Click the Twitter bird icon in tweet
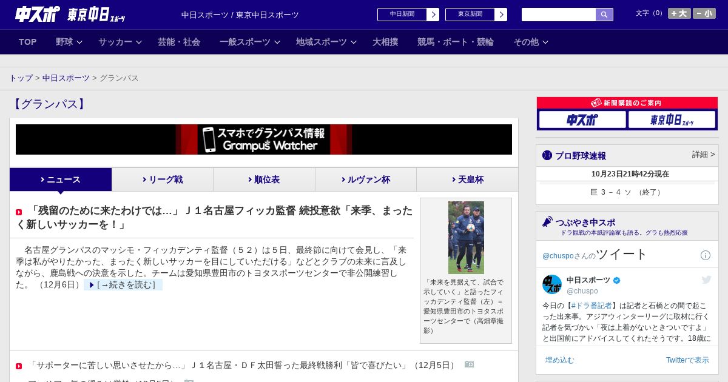The width and height of the screenshot is (728, 382). pyautogui.click(x=706, y=280)
